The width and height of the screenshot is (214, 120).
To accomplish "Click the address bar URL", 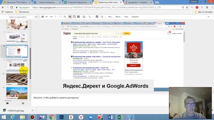I will (x=96, y=7).
